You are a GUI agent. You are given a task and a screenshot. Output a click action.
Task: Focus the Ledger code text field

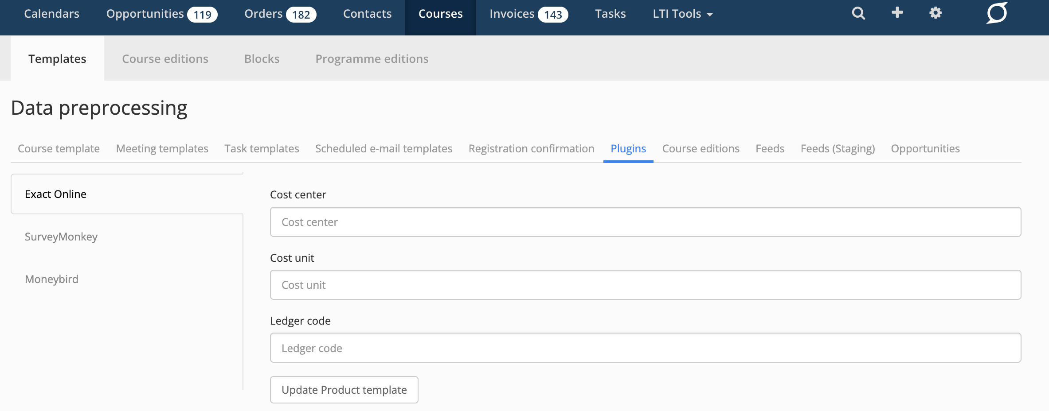point(645,348)
